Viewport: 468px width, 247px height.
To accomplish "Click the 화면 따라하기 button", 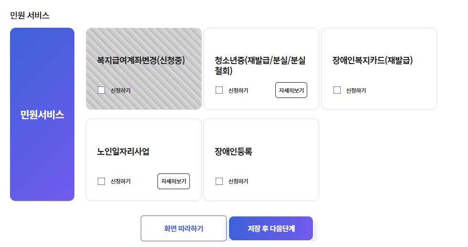I will 184,228.
